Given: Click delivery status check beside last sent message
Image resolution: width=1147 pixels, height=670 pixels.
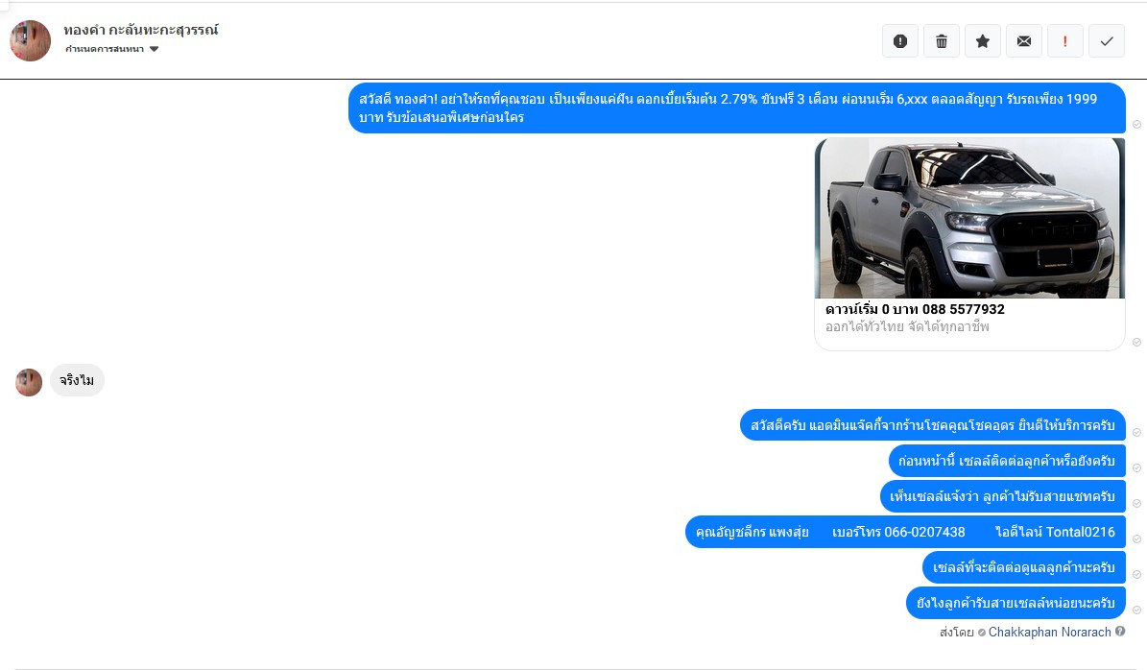Looking at the screenshot, I should pyautogui.click(x=1136, y=610).
